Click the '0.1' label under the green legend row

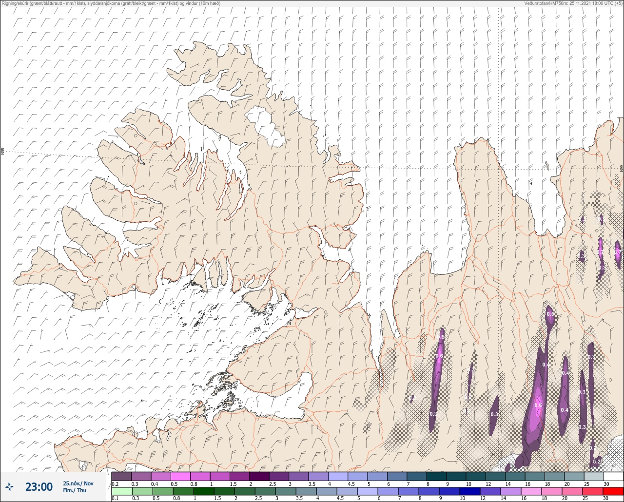point(115,498)
